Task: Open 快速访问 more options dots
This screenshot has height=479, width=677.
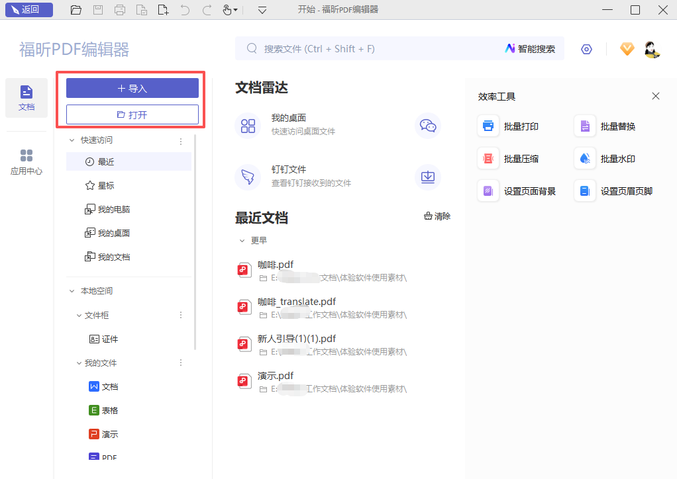Action: click(x=181, y=141)
